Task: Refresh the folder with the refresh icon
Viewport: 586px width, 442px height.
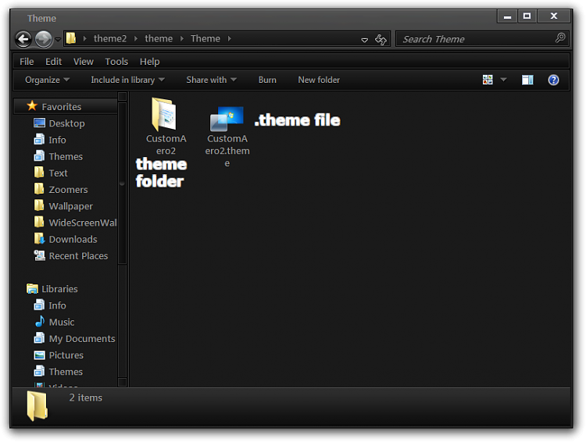Action: [381, 39]
